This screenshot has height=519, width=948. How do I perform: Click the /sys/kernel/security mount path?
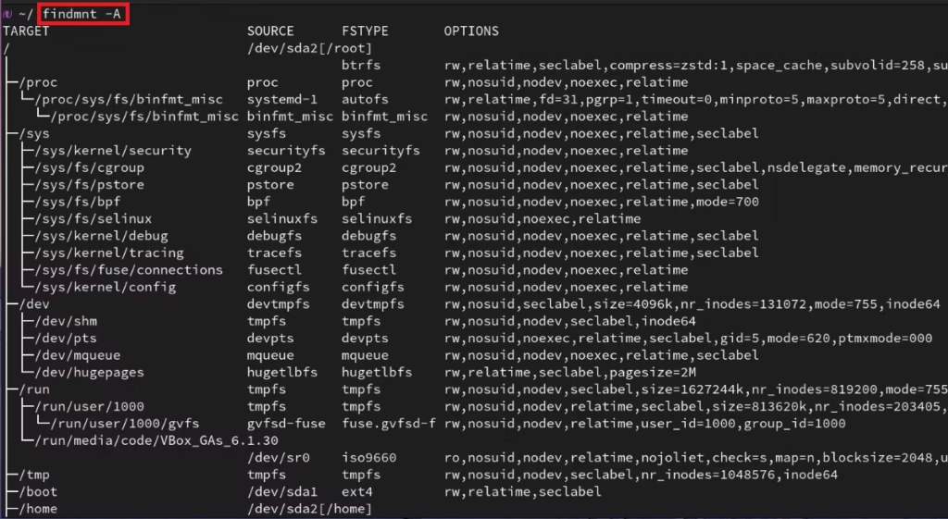pyautogui.click(x=113, y=151)
